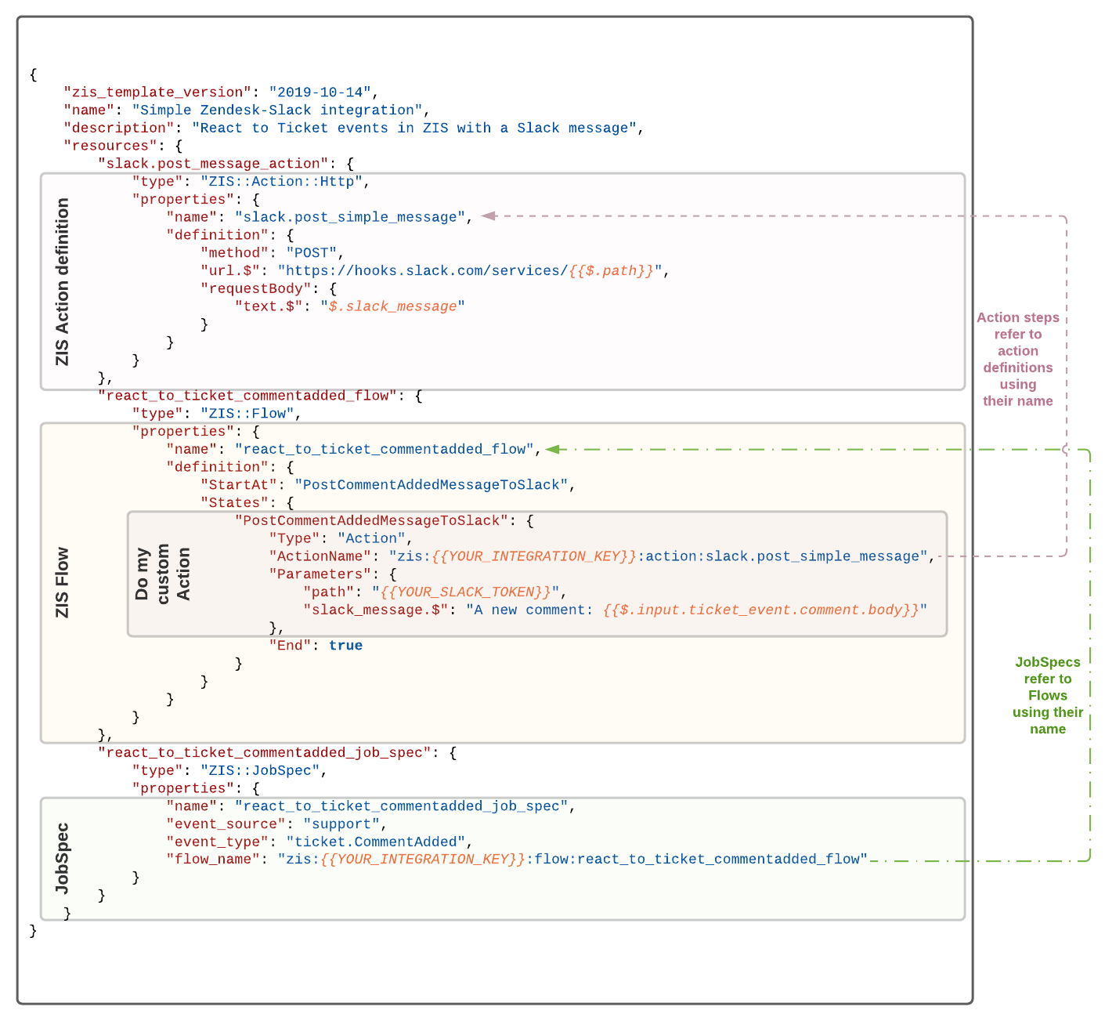Select the "support" value
Viewport: 1105px width, 1021px height.
click(x=341, y=824)
